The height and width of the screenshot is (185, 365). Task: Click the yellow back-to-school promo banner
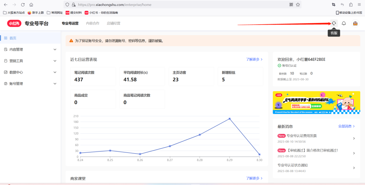click(x=316, y=103)
